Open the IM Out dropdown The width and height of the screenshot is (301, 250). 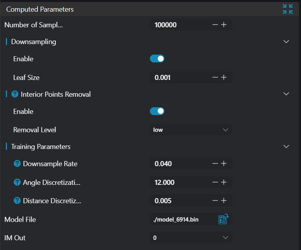point(191,238)
